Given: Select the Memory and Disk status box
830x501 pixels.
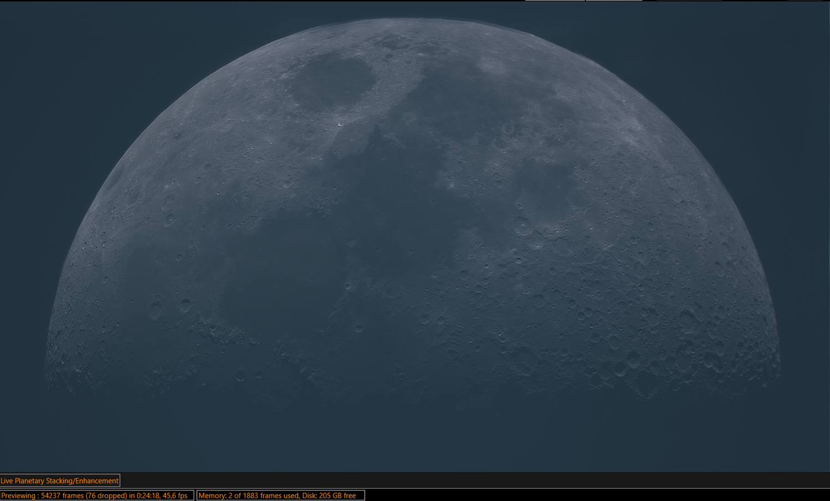Looking at the screenshot, I should 281,495.
